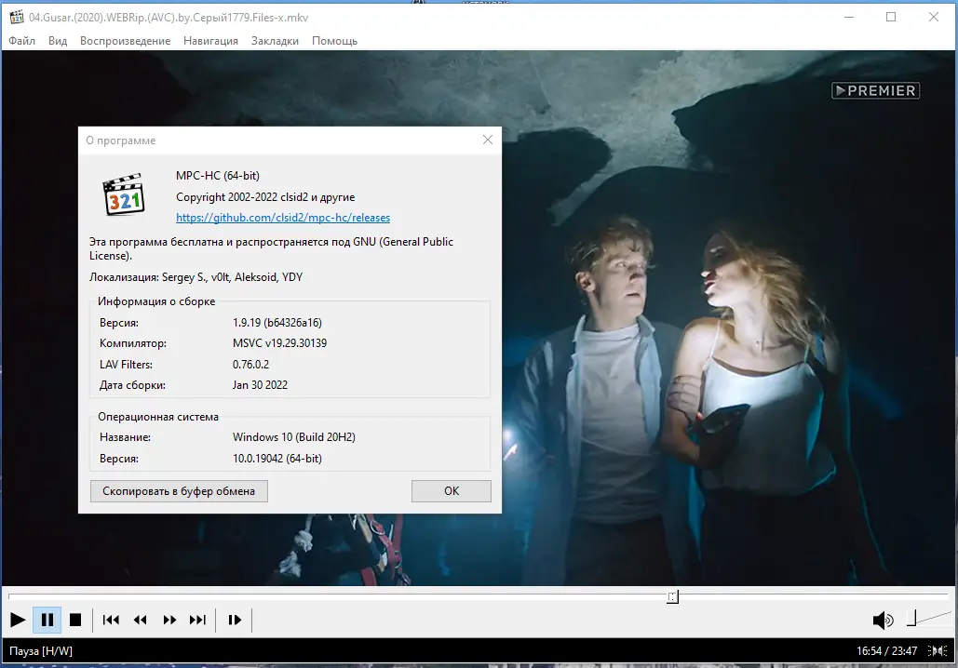958x668 pixels.
Task: Click the seek bar position thumb
Action: (672, 596)
